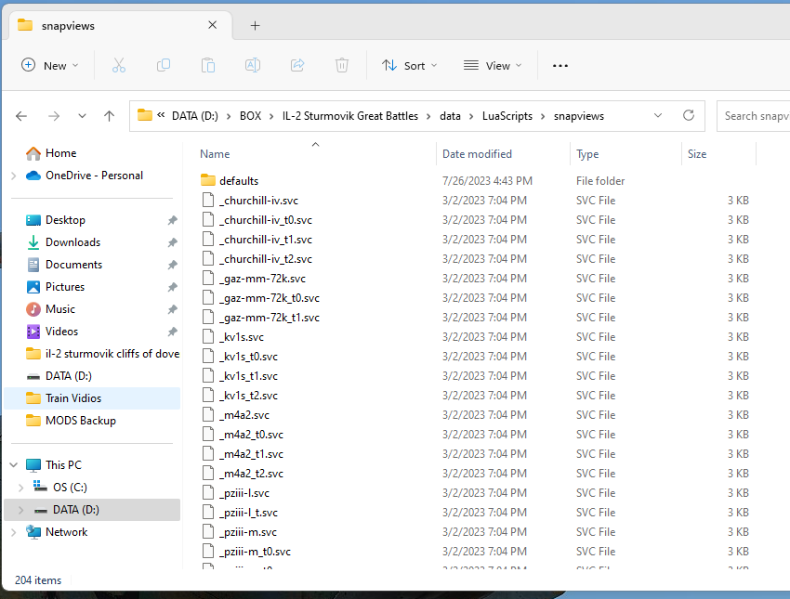Expand the OneDrive - Personal node
The height and width of the screenshot is (599, 790).
[x=13, y=176]
